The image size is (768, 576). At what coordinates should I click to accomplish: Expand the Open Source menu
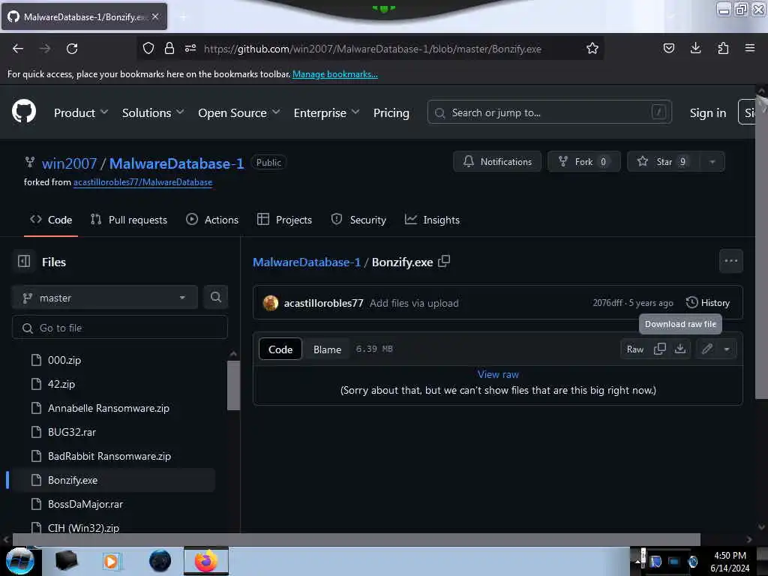pos(239,112)
